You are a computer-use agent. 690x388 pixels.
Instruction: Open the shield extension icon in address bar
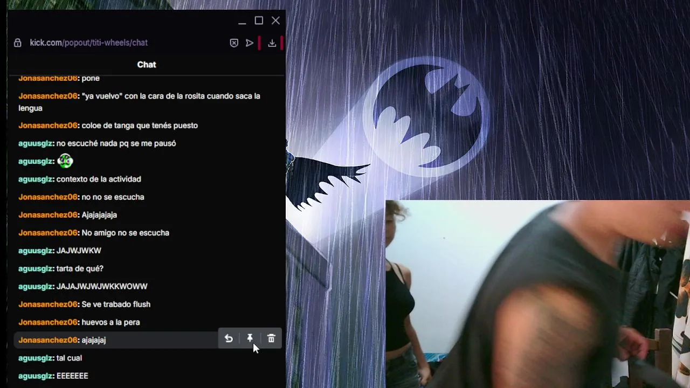pyautogui.click(x=234, y=43)
